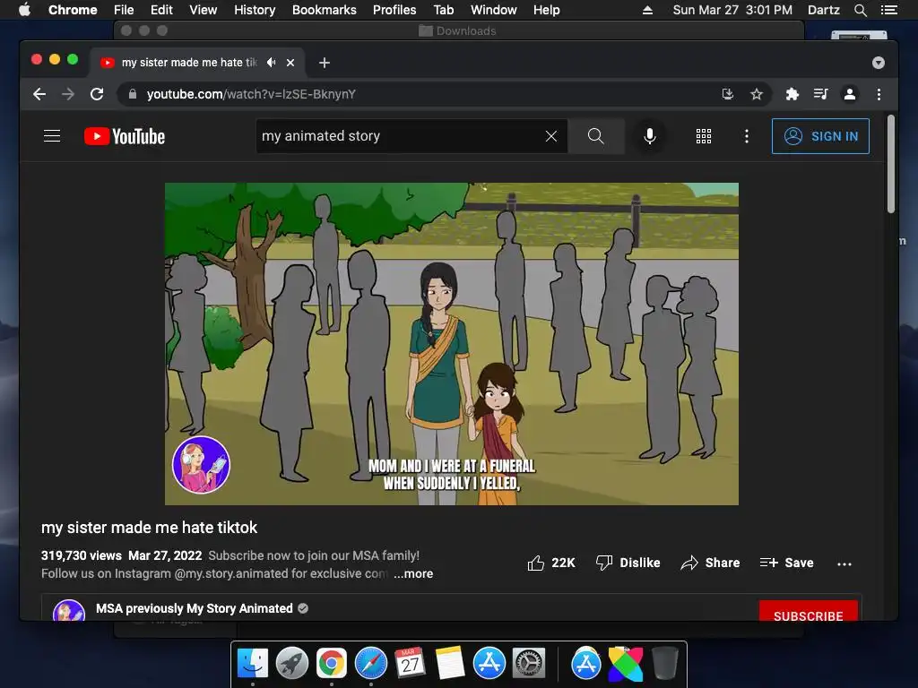918x688 pixels.
Task: Save the video to a playlist
Action: [x=786, y=563]
